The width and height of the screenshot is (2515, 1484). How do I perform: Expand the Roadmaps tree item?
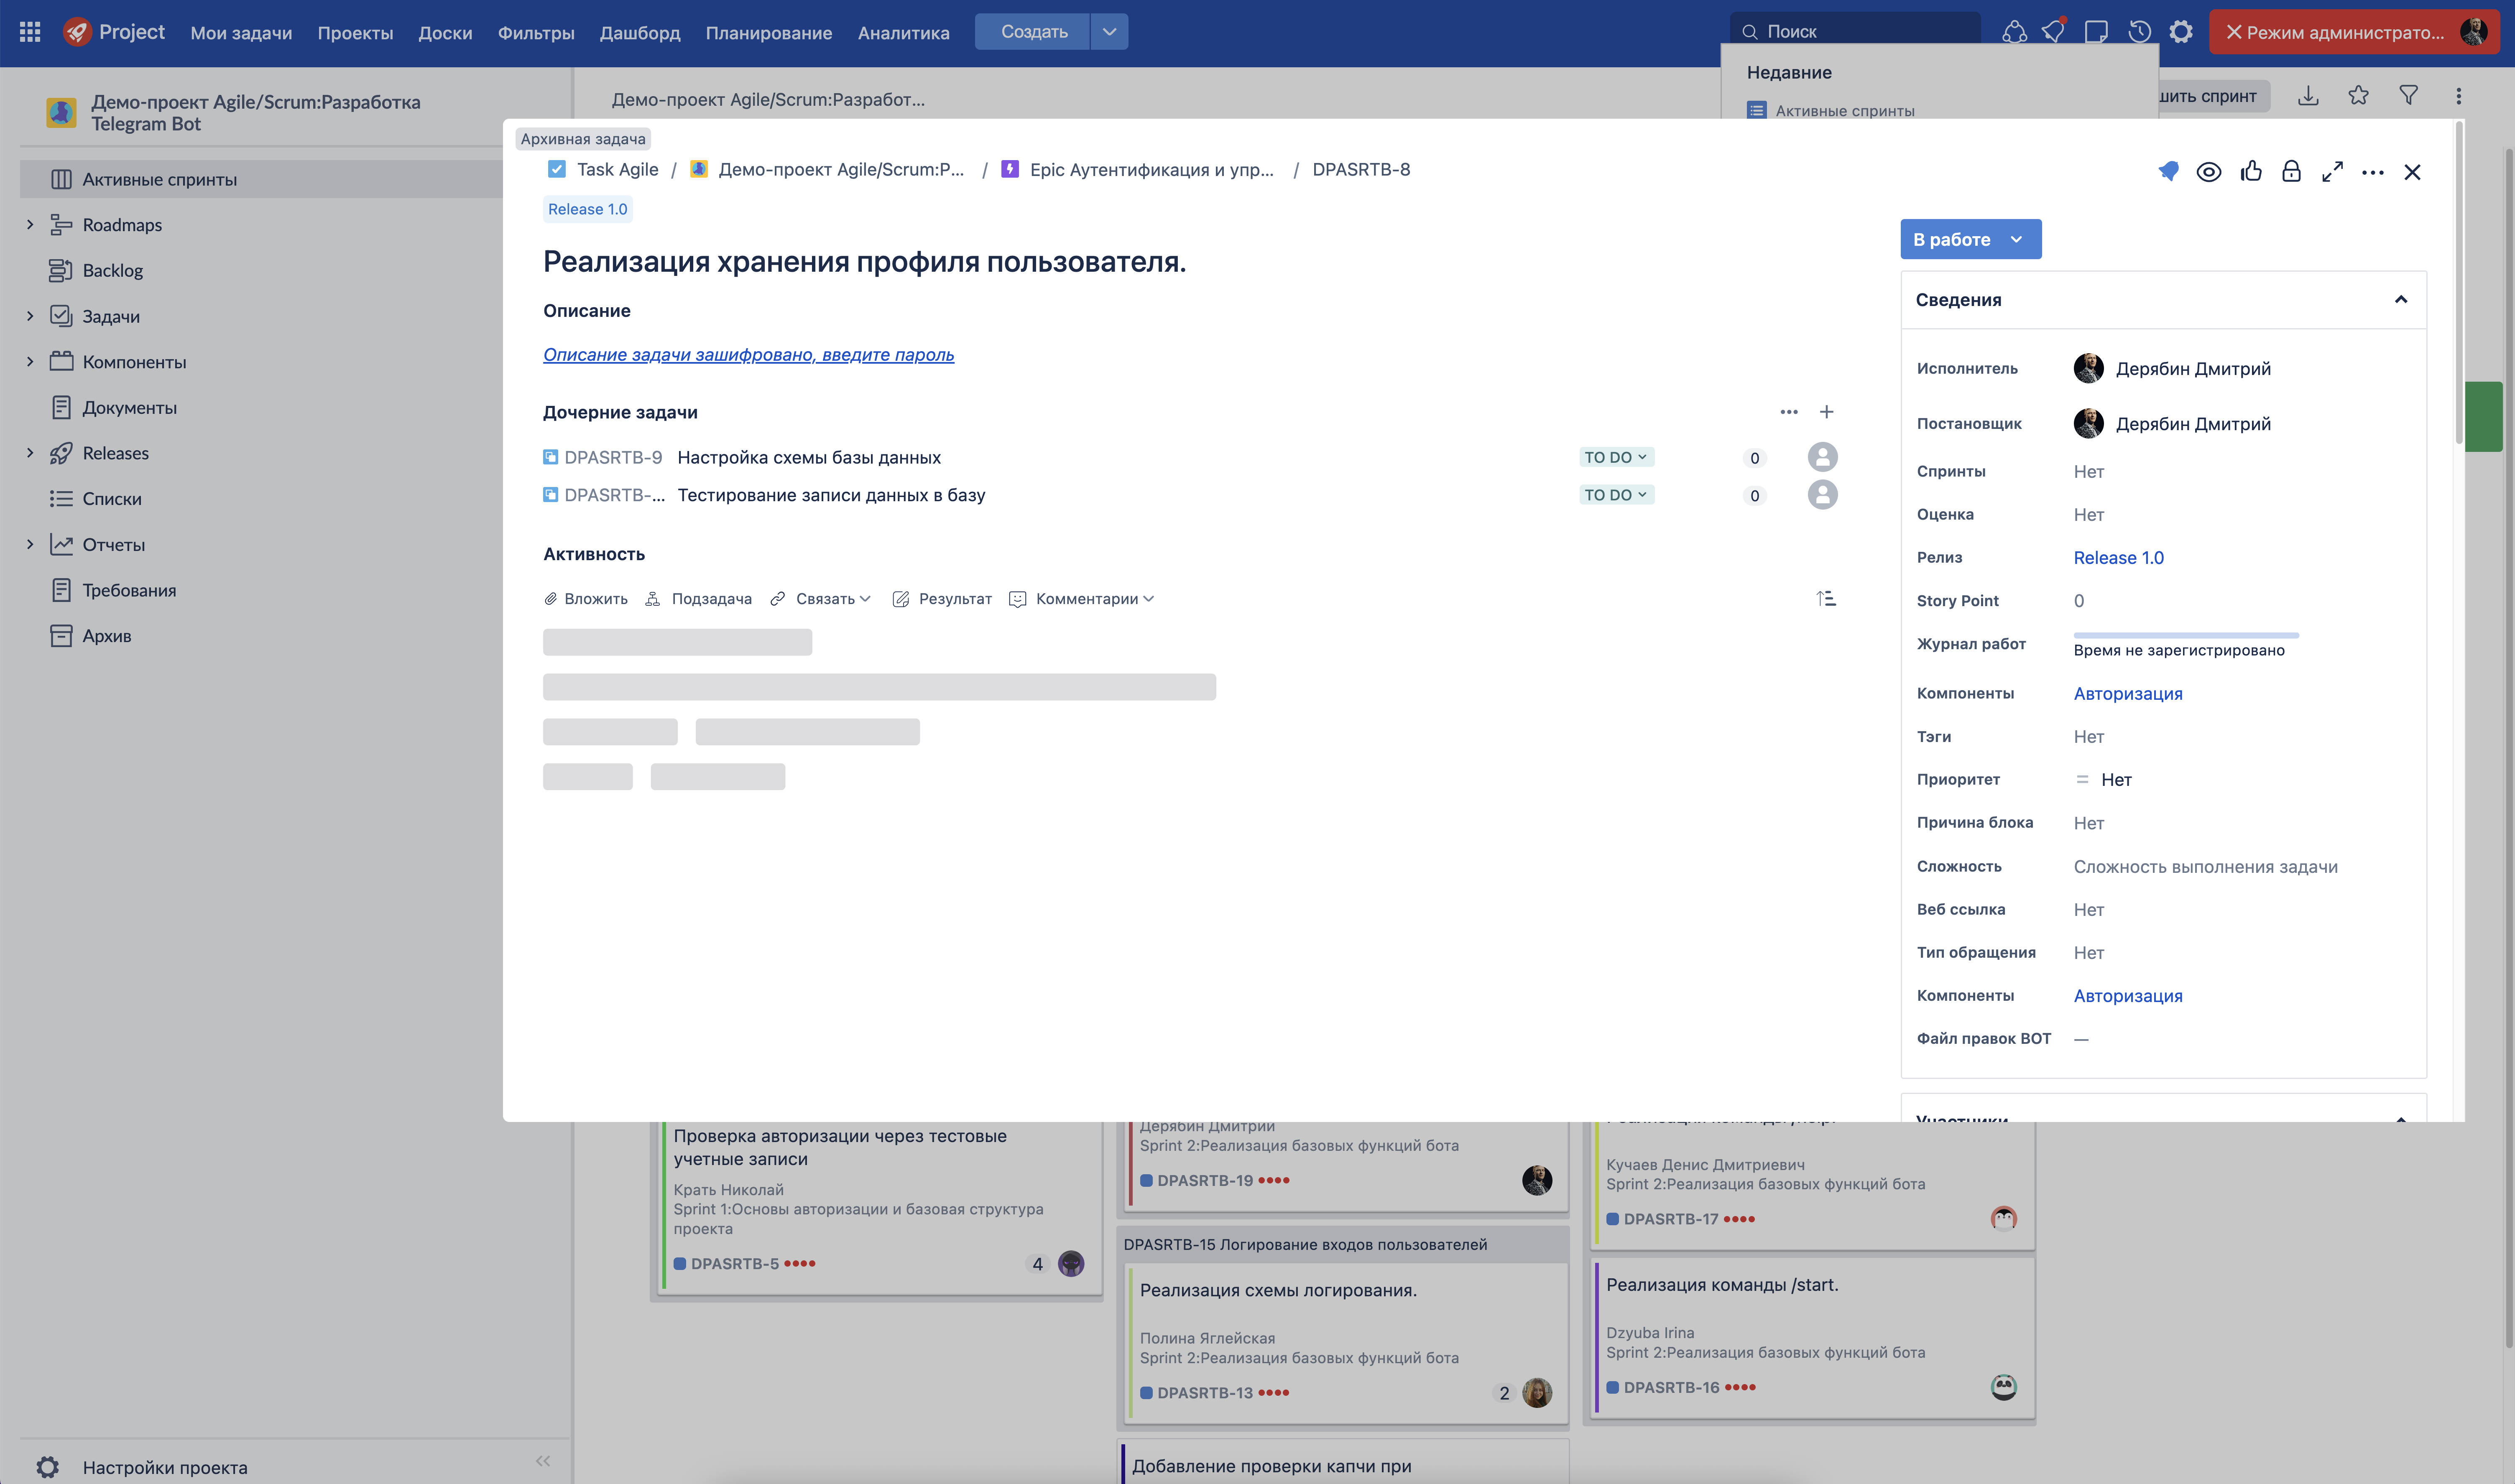point(30,225)
